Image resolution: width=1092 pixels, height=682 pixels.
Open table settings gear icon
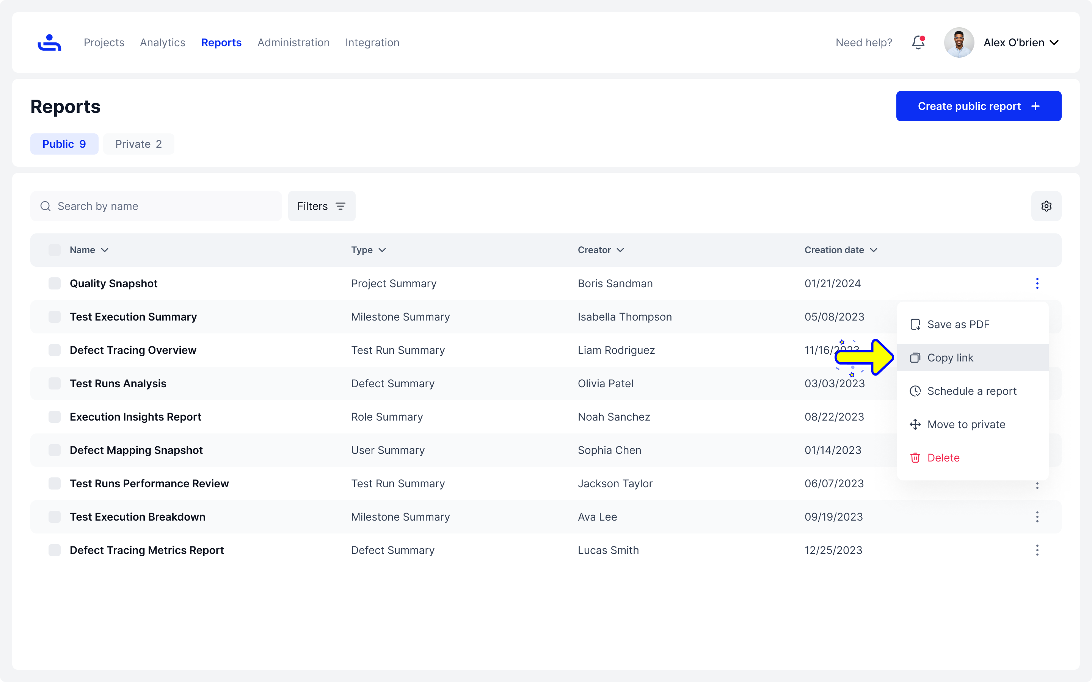point(1046,206)
